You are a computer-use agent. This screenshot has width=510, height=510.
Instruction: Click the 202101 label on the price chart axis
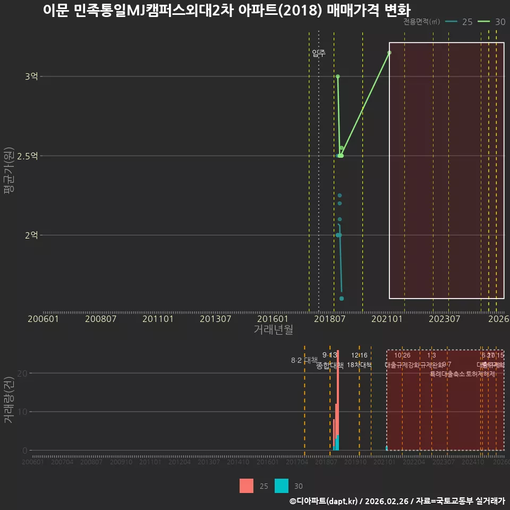(387, 319)
